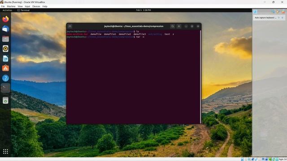The image size is (287, 161).
Task: Open the VirtualBox Machine menu
Action: (11, 6)
